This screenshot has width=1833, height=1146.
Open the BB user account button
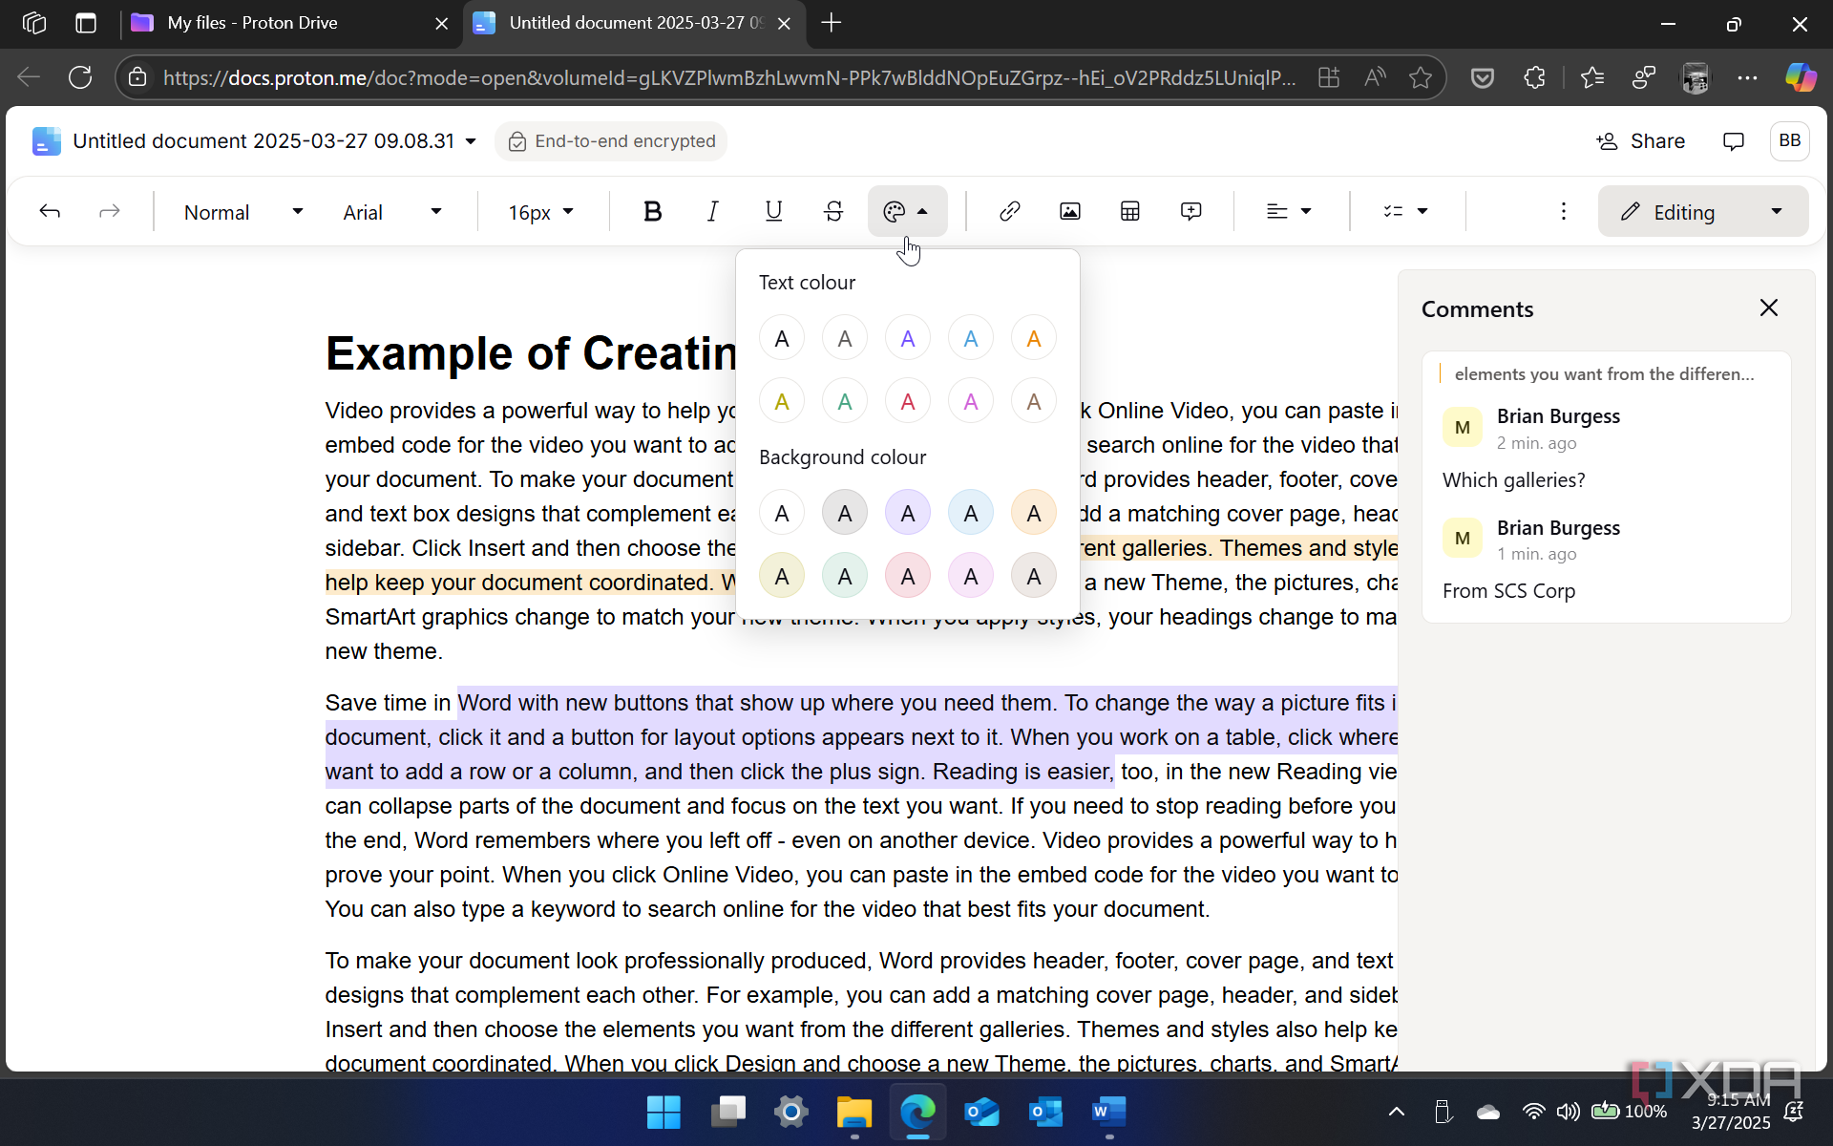tap(1789, 141)
